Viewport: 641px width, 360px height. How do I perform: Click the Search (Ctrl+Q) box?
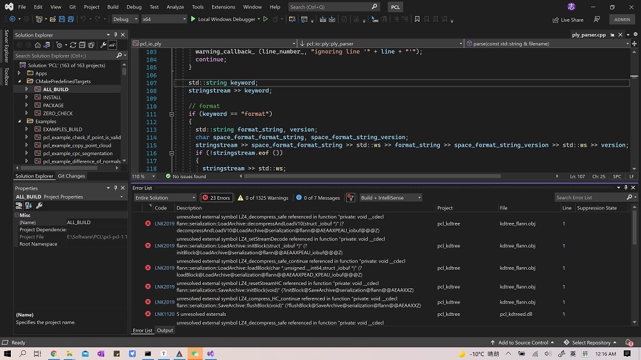333,7
